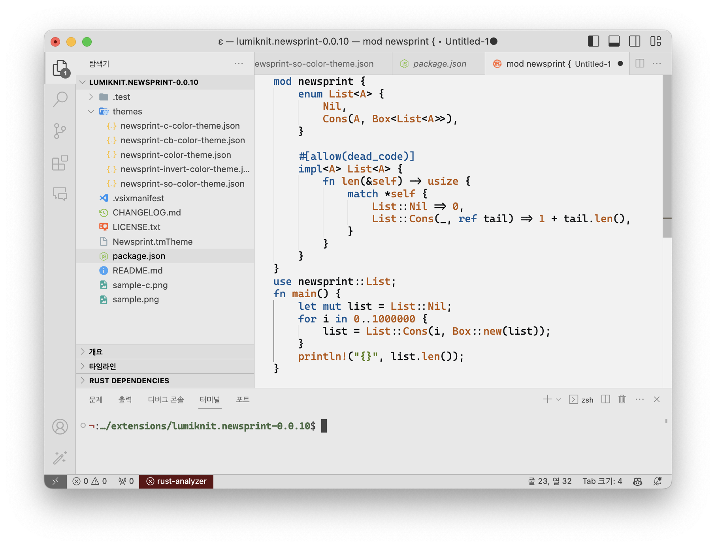Open Accounts menu in activity bar

point(60,427)
